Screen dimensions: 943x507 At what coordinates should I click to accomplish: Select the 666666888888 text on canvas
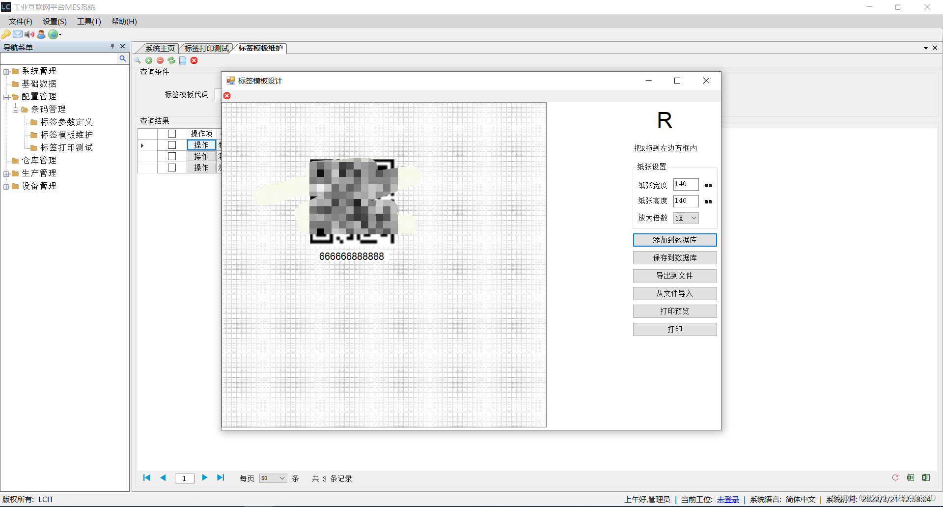[352, 256]
